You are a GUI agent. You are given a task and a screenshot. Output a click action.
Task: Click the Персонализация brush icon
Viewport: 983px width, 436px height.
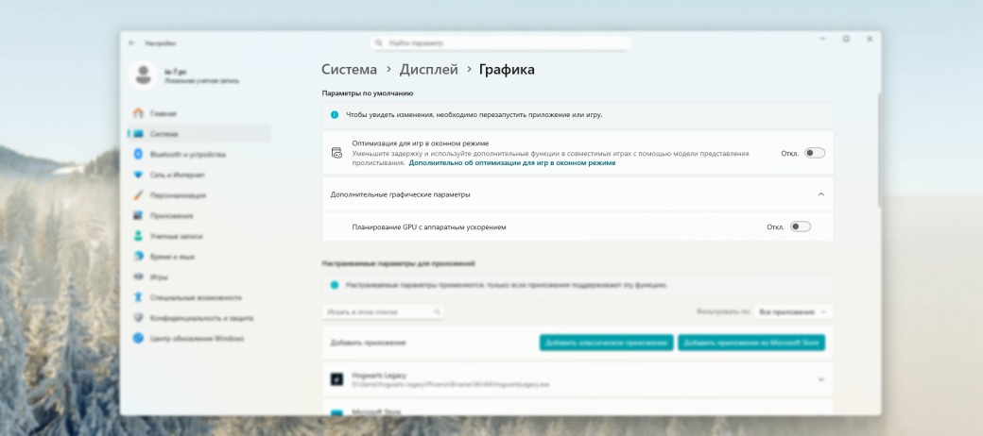139,195
